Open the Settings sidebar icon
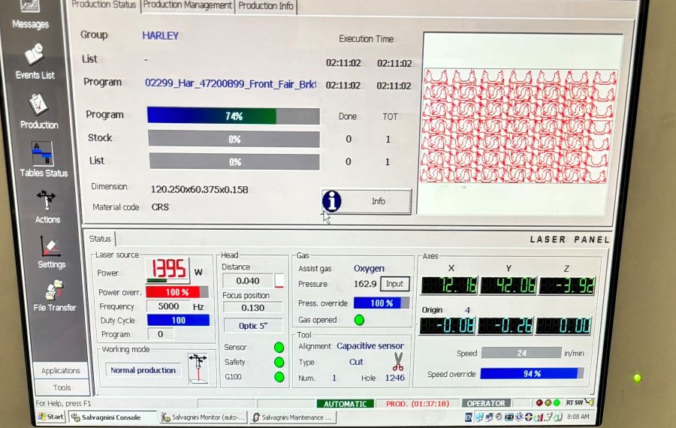Image resolution: width=676 pixels, height=428 pixels. click(x=50, y=246)
